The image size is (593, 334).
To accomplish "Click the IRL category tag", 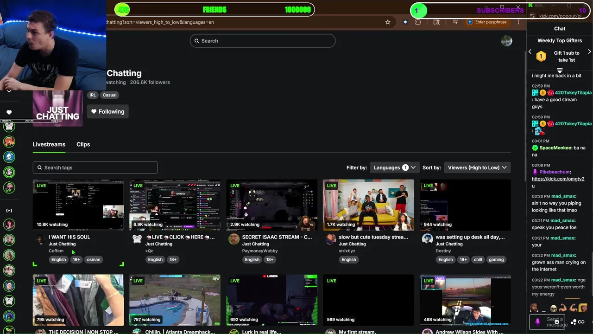I will tap(93, 95).
